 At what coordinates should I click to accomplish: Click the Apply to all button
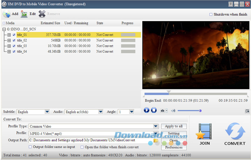pos(174,126)
